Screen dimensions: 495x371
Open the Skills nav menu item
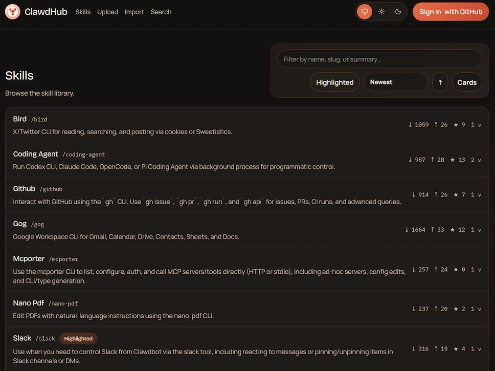click(83, 12)
